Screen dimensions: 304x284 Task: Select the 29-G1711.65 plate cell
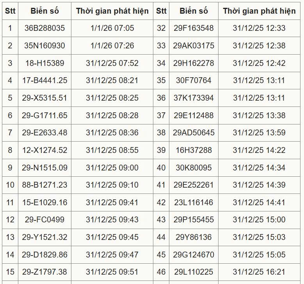pyautogui.click(x=44, y=115)
